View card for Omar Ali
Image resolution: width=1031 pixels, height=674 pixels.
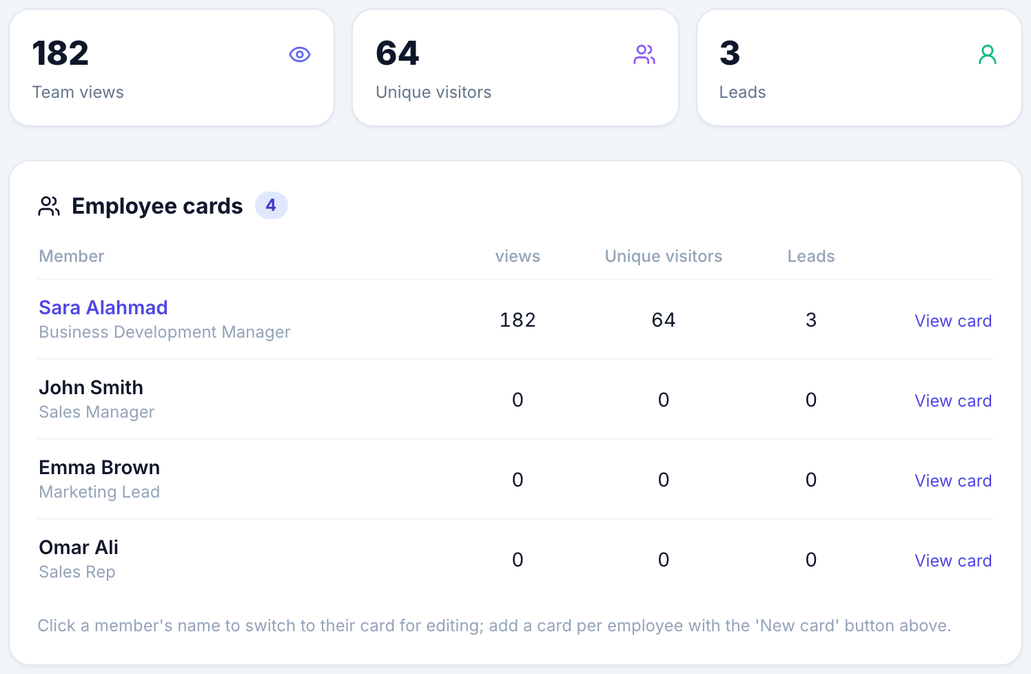(953, 560)
